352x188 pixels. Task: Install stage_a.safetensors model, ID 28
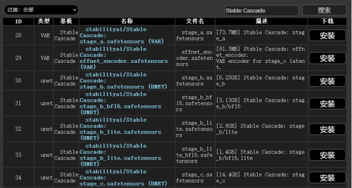pos(327,35)
